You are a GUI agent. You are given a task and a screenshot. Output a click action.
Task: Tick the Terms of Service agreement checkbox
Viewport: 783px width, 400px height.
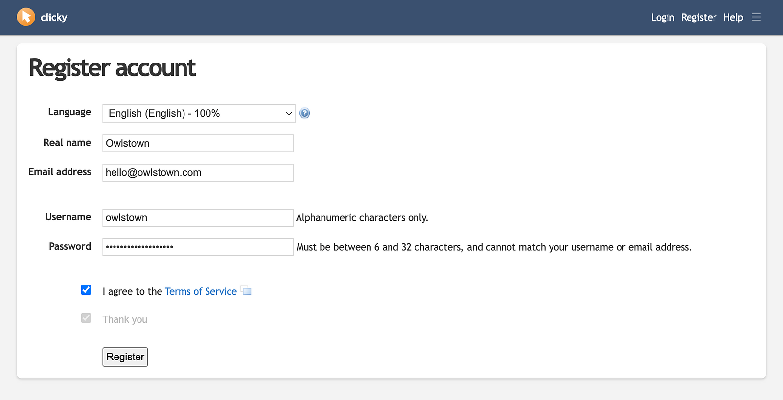(86, 290)
